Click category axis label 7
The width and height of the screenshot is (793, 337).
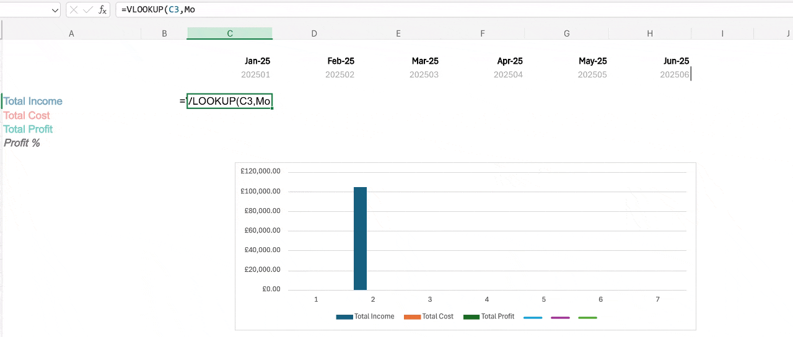tap(658, 300)
